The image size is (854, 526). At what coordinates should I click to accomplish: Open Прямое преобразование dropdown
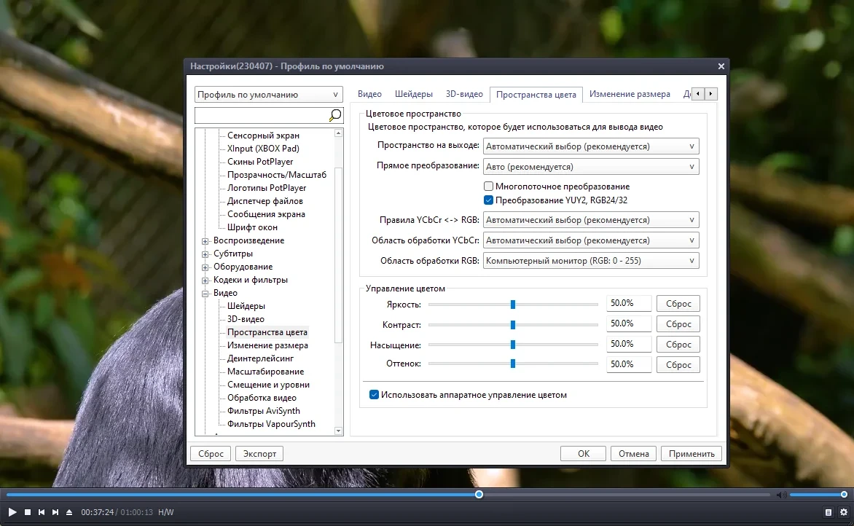(x=591, y=167)
